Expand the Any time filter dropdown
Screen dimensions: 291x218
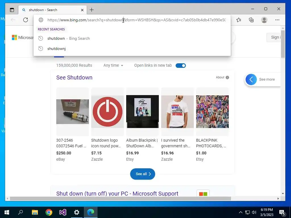113,66
